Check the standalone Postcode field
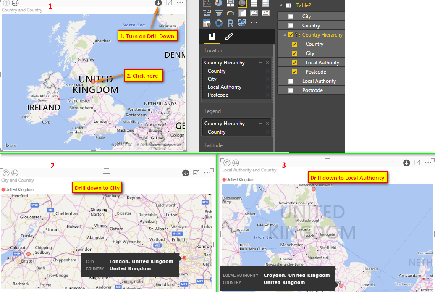 pos(291,90)
